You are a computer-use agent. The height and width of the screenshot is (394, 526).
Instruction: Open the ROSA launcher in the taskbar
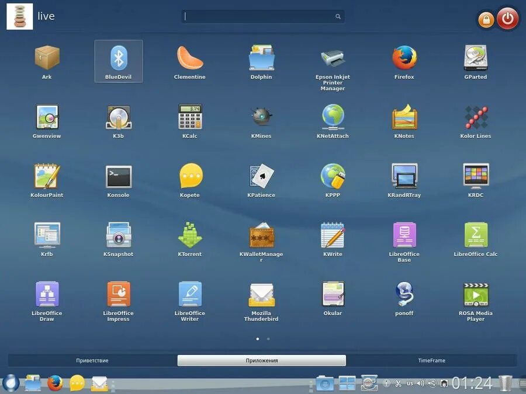pyautogui.click(x=11, y=383)
